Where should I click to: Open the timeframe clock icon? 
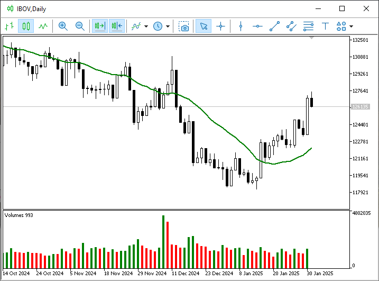158,26
